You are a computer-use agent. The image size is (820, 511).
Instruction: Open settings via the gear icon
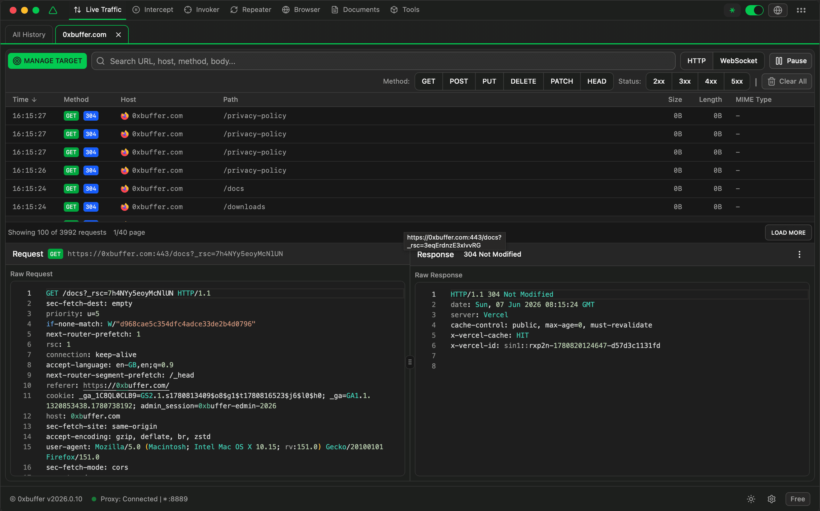[771, 499]
